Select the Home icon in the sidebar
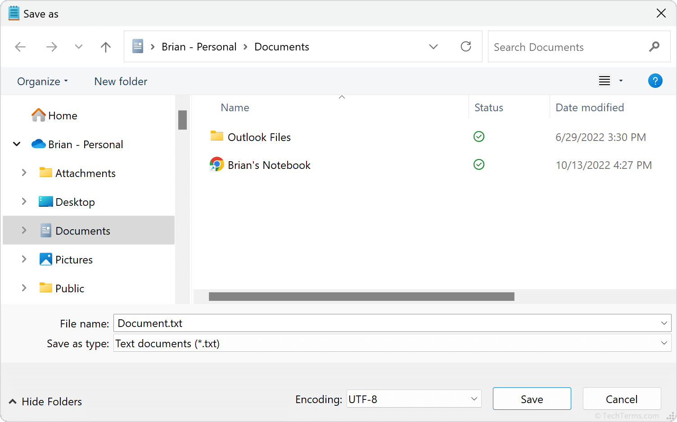 pos(39,115)
